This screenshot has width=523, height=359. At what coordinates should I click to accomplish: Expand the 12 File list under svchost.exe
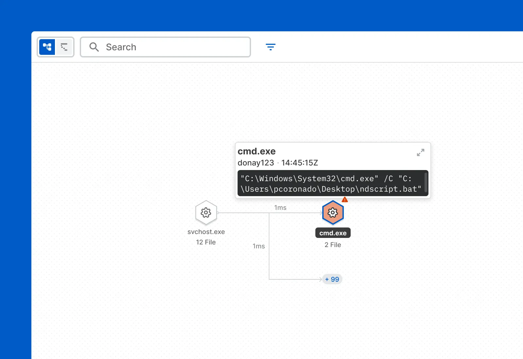pyautogui.click(x=206, y=242)
